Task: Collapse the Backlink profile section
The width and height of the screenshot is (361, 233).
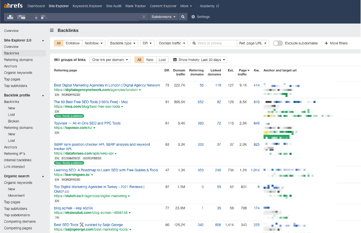Action: (43, 95)
